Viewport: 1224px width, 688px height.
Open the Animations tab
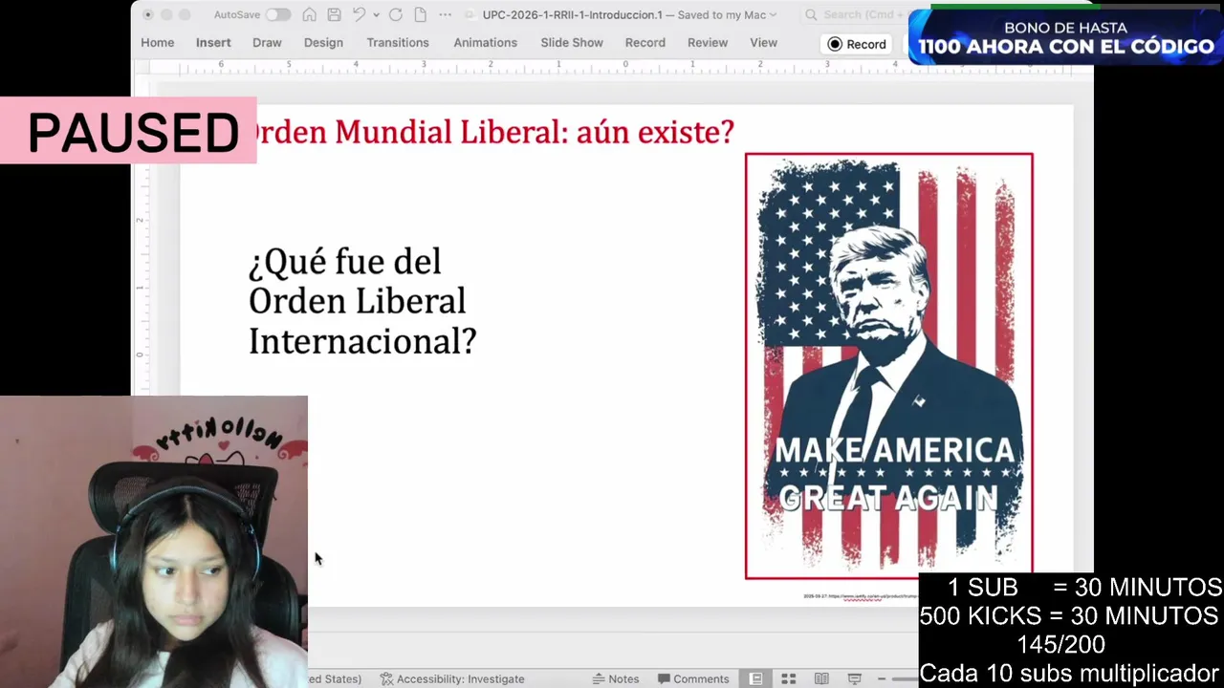point(485,43)
